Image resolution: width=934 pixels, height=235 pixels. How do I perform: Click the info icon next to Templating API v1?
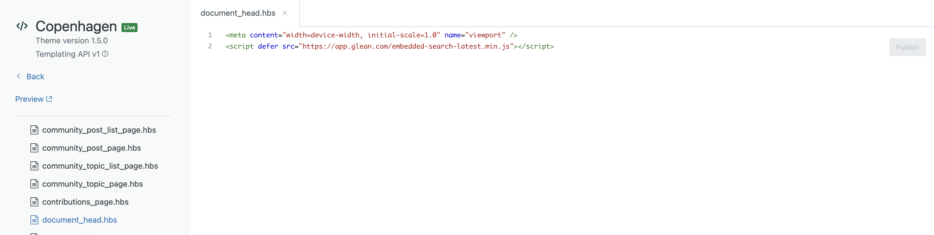pos(105,54)
